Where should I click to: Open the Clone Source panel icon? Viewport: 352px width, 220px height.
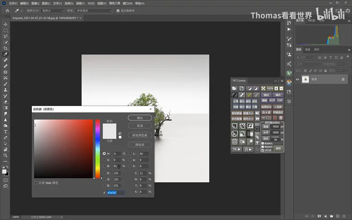coord(289,54)
